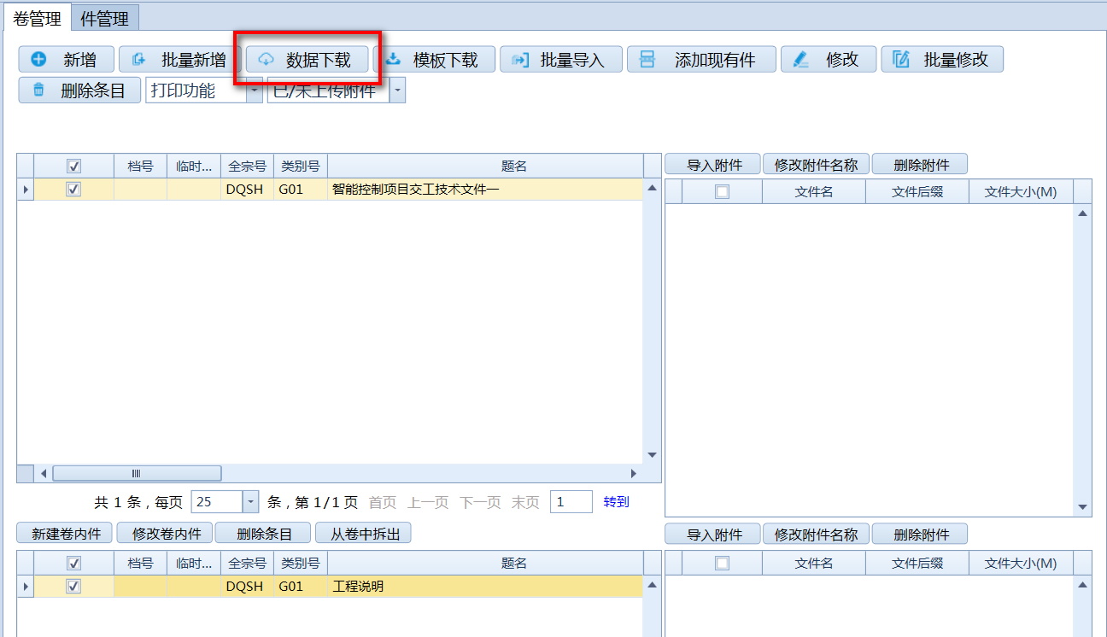Open the 每页 page size dropdown showing 25
Screen dimensions: 1107x637
pyautogui.click(x=251, y=501)
